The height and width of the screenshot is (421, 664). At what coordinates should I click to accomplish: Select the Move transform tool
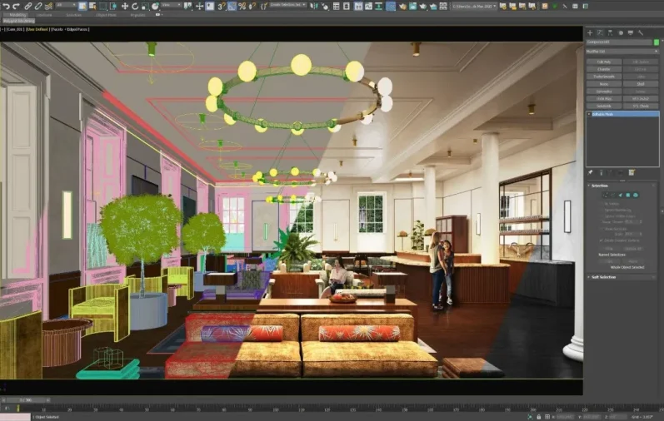click(x=125, y=6)
